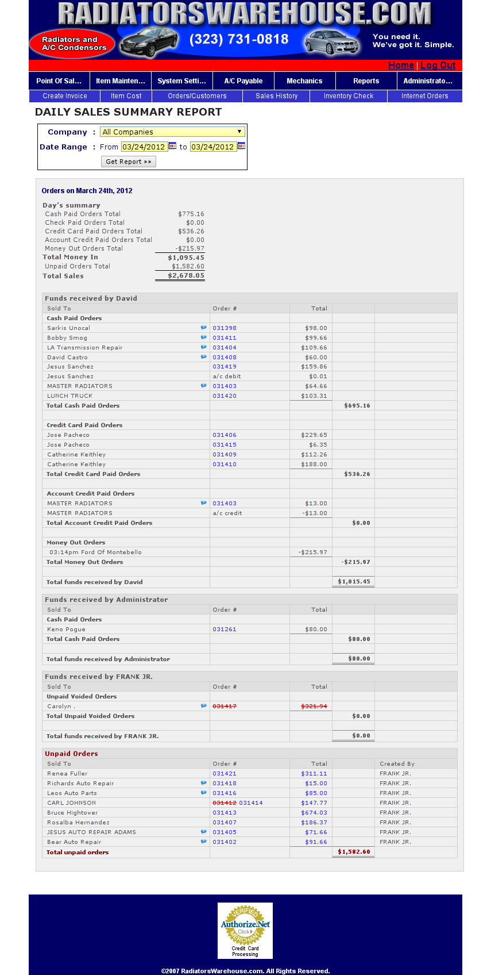Open voided order 031417 for Carolyn
The width and height of the screenshot is (491, 975).
click(225, 707)
